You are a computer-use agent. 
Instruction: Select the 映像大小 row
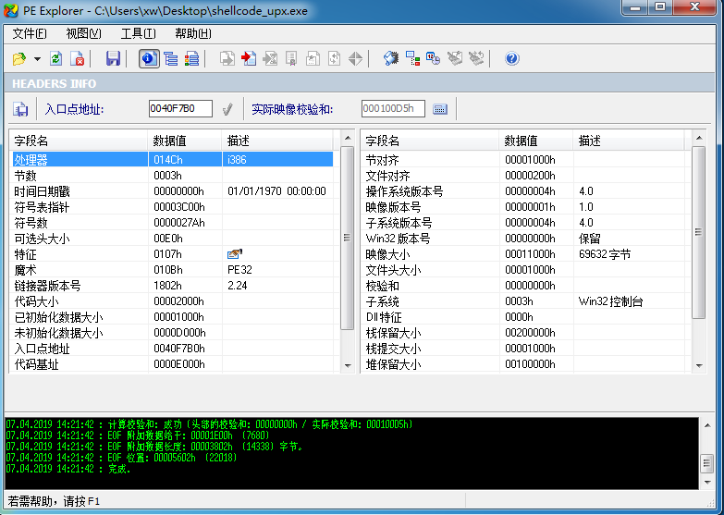coord(522,254)
